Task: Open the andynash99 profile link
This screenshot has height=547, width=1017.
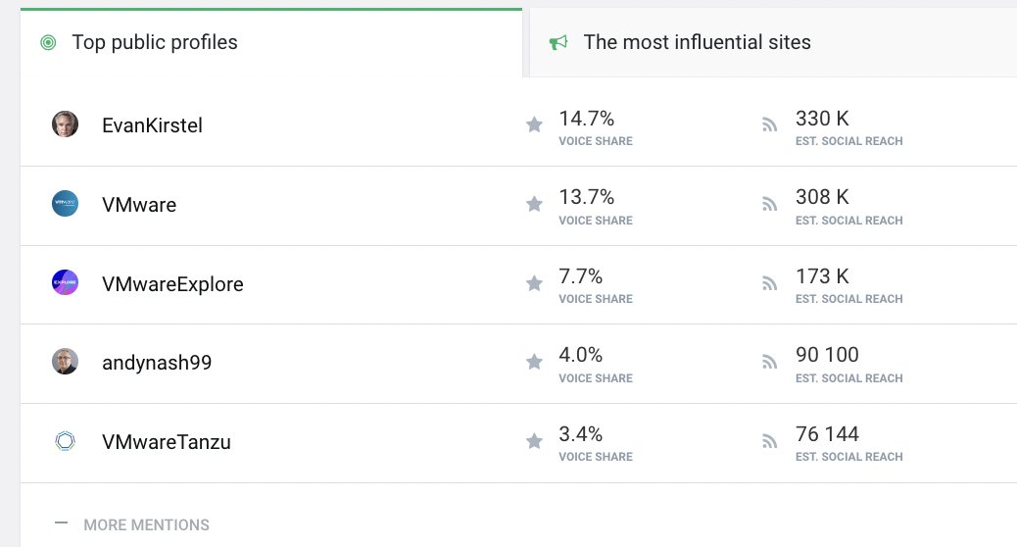Action: coord(157,362)
